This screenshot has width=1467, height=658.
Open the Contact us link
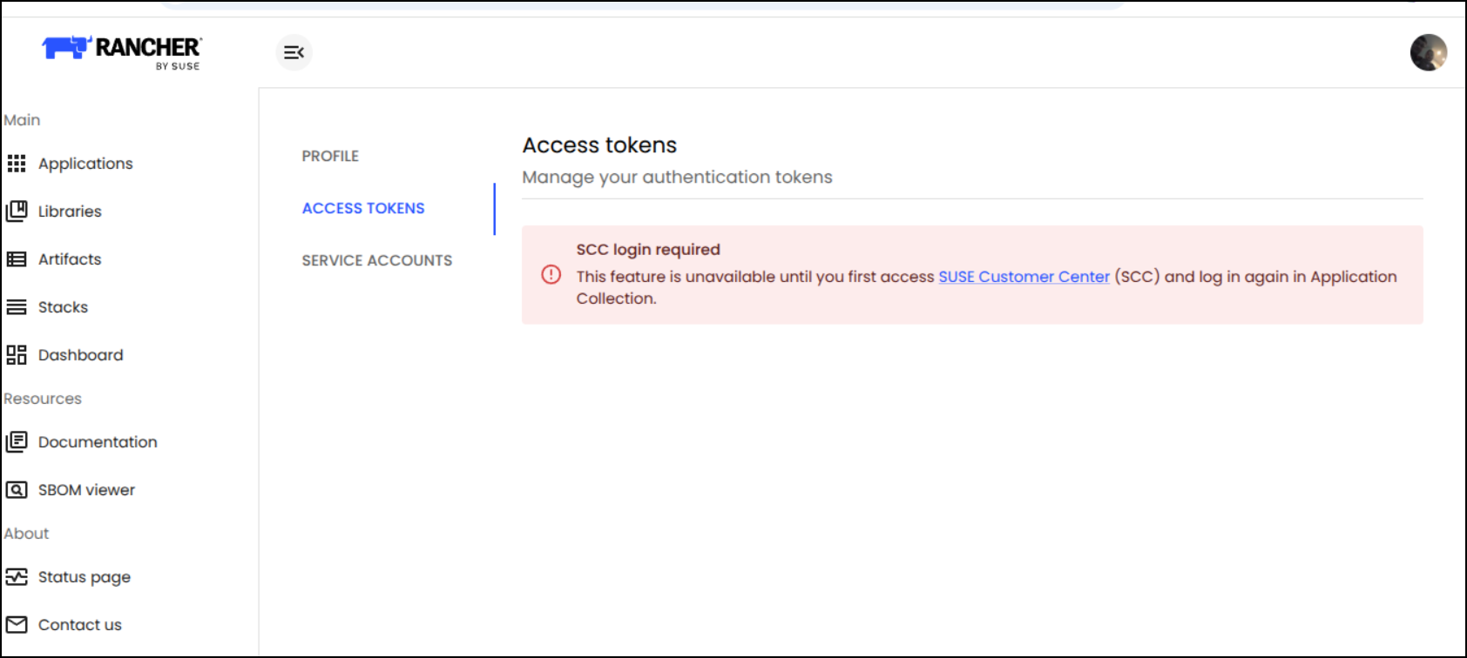80,625
